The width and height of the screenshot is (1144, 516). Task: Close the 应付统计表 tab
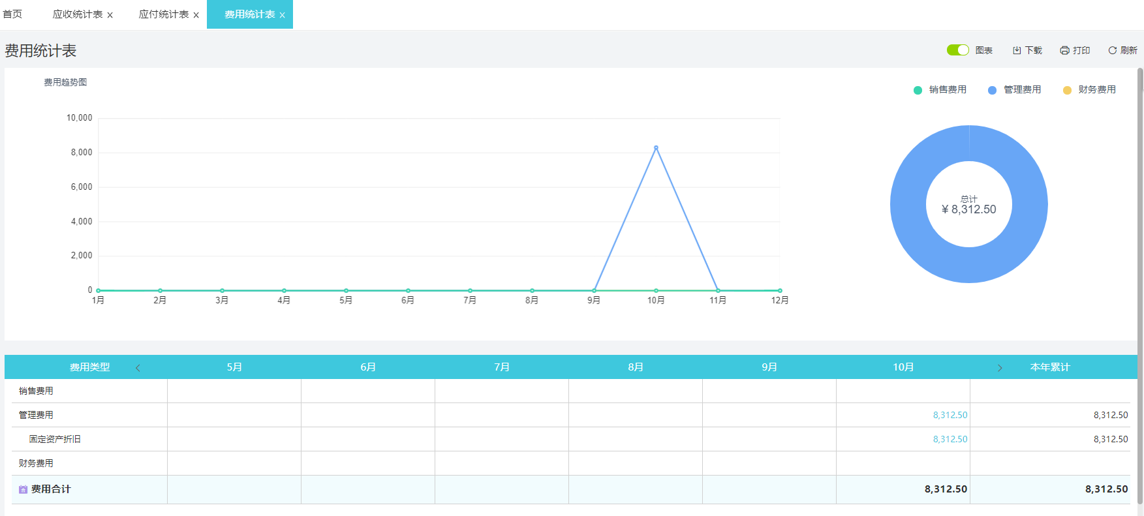coord(196,15)
